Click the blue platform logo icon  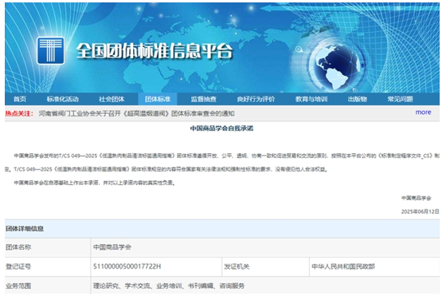[x=50, y=51]
